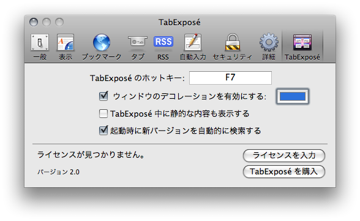
Task: Uncheck 起動時に新バージョンを自動的に検索する checkbox
Action: click(103, 131)
